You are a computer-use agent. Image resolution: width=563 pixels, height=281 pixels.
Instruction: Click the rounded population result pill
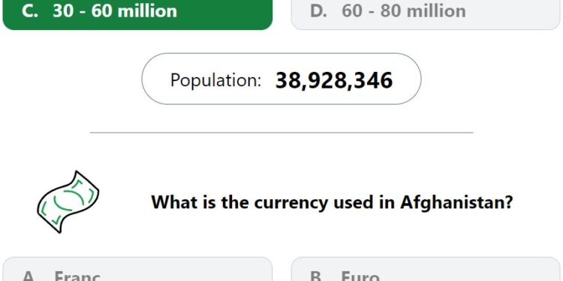point(281,79)
